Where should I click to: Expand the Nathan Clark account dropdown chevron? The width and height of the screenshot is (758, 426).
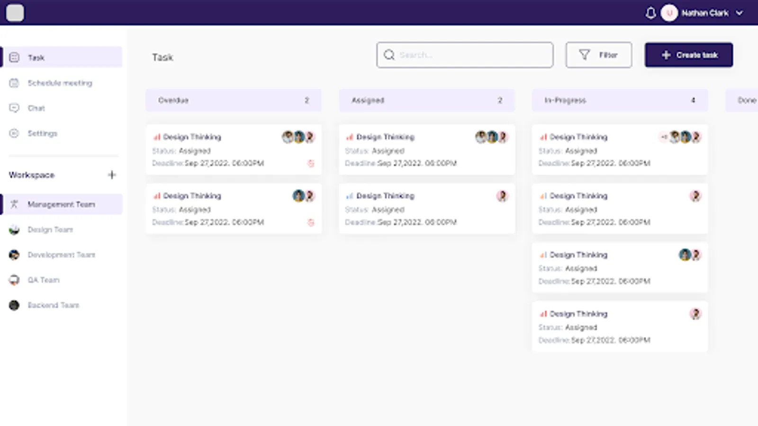740,13
